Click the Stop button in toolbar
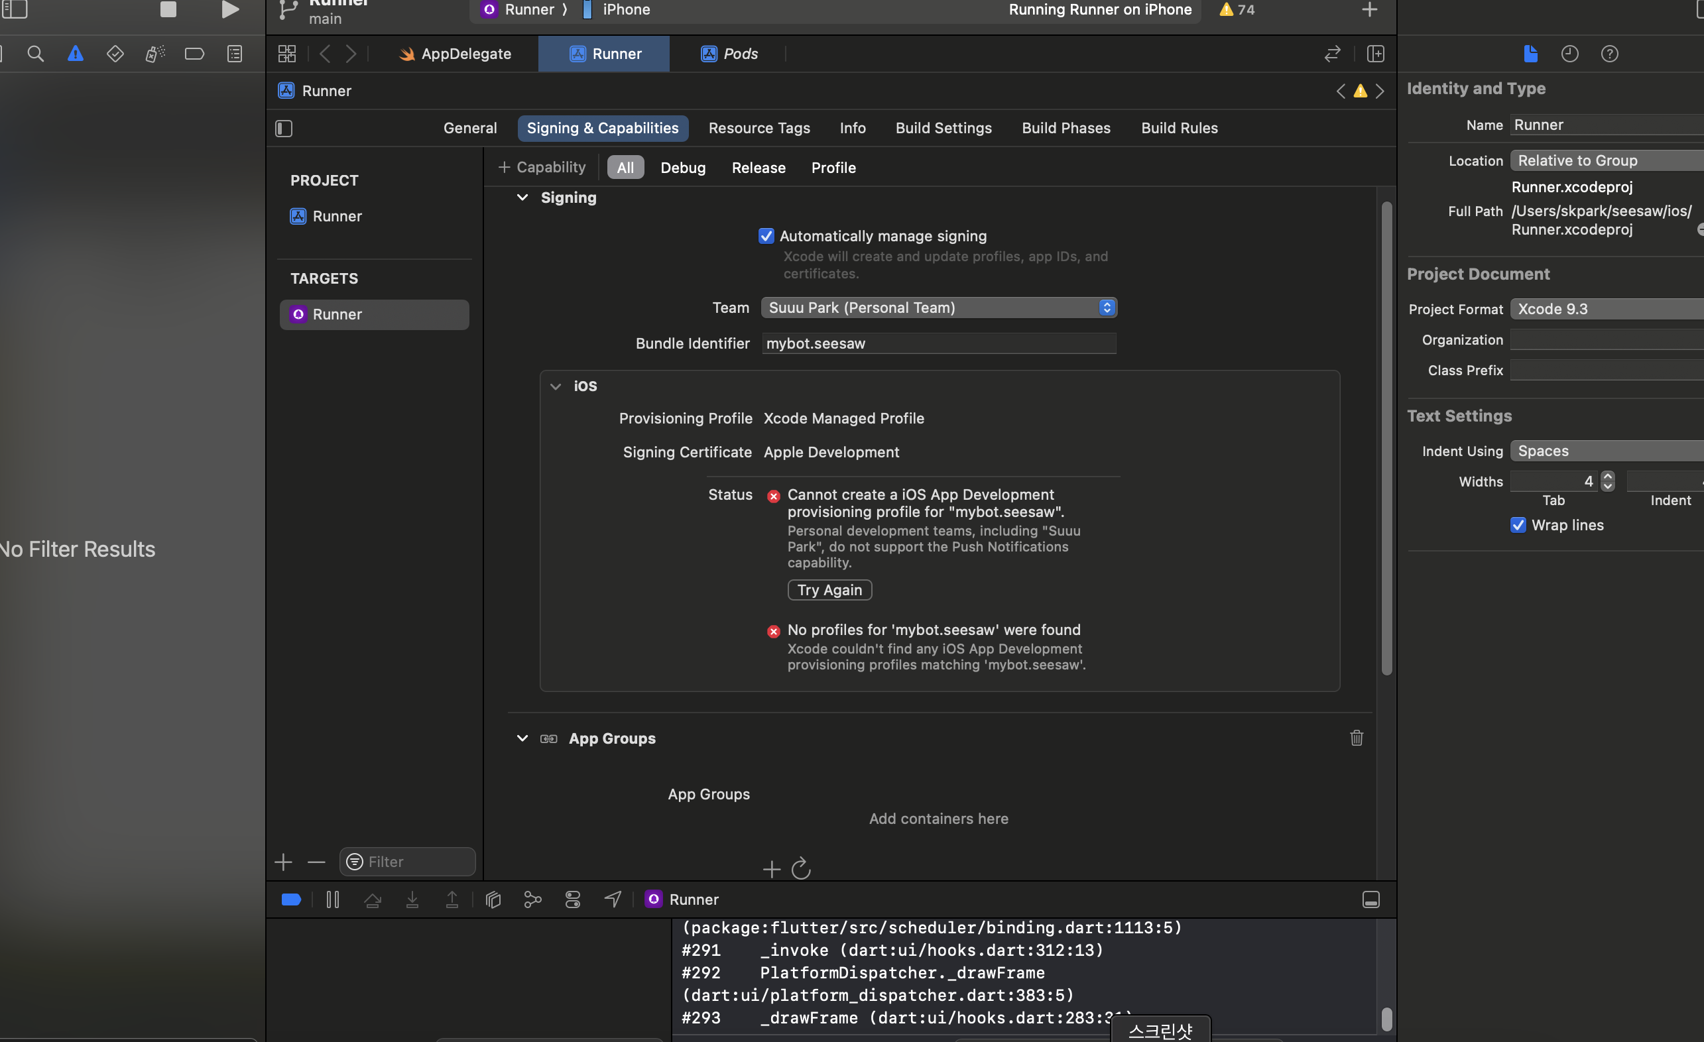The image size is (1704, 1042). 168,10
